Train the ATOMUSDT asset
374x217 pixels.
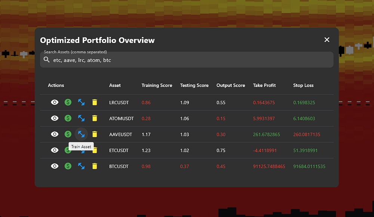click(x=81, y=118)
